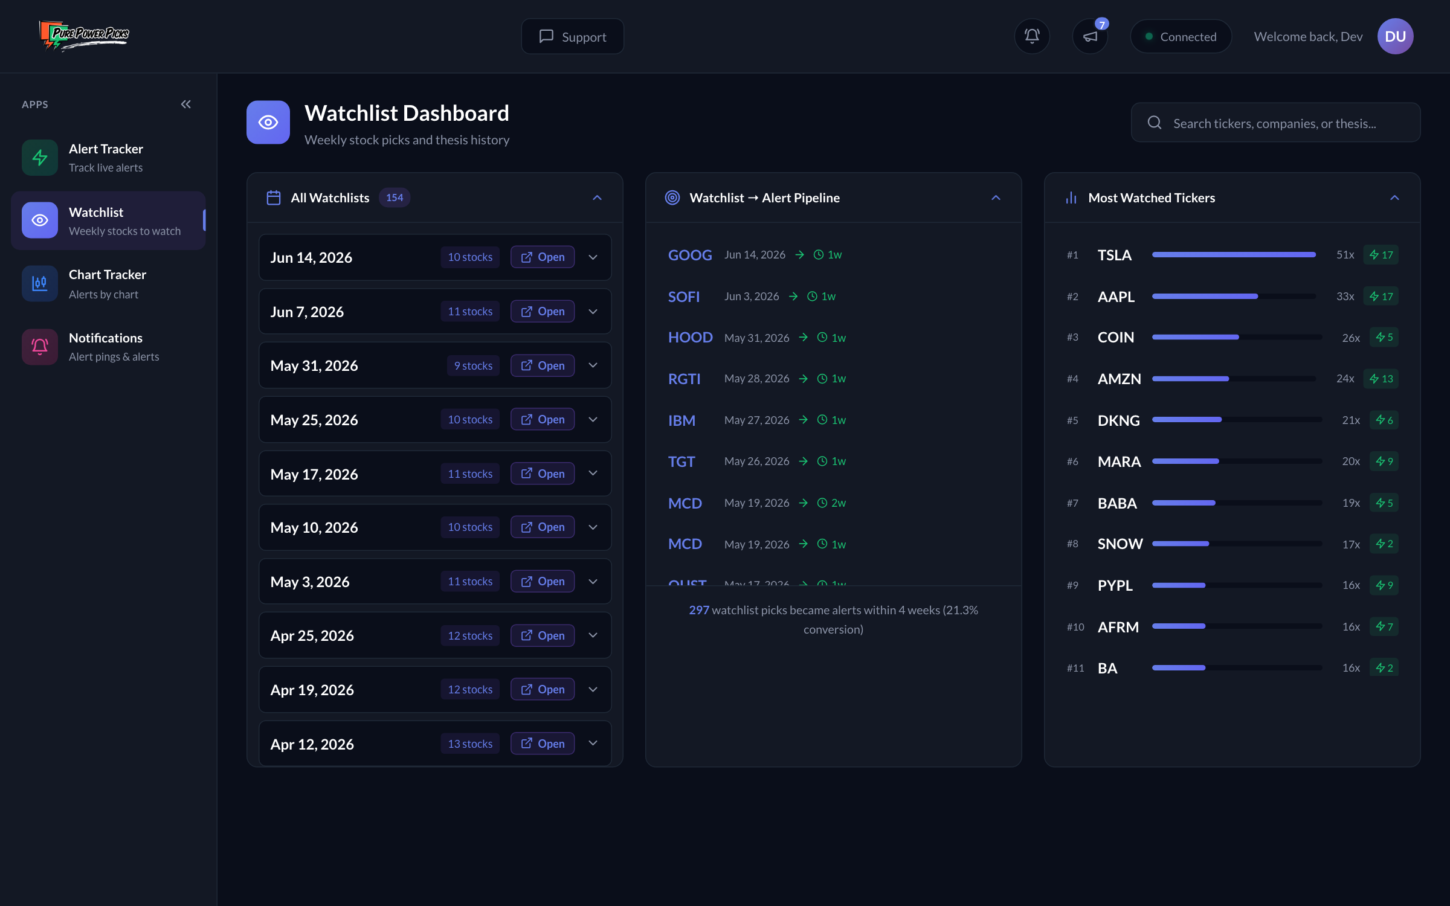Click the arrow icon in SOFI pipeline row
The height and width of the screenshot is (906, 1450).
793,297
